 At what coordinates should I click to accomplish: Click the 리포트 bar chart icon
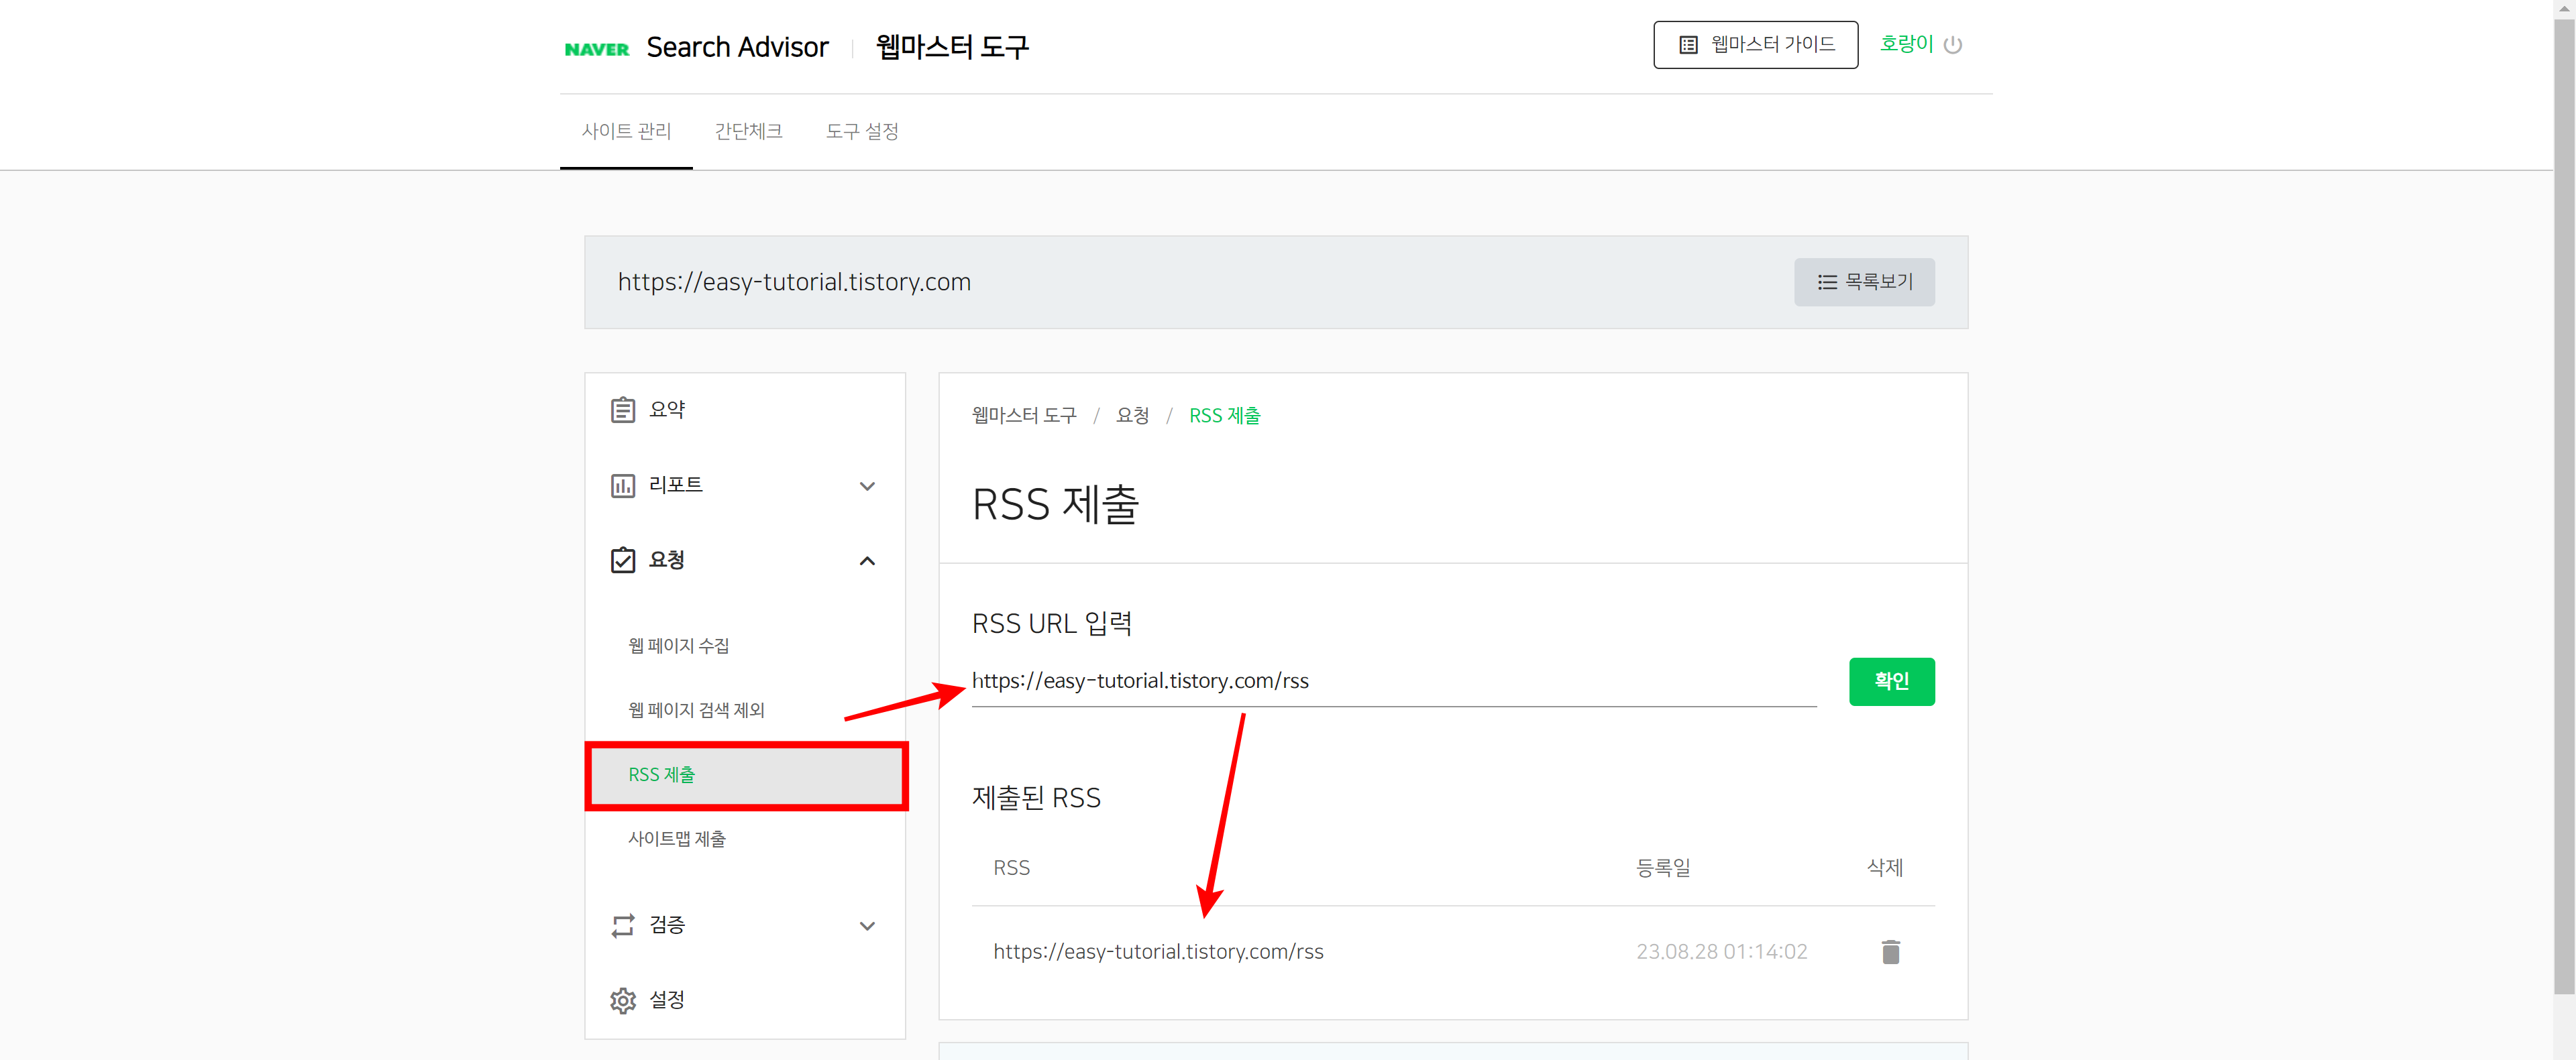pos(622,485)
